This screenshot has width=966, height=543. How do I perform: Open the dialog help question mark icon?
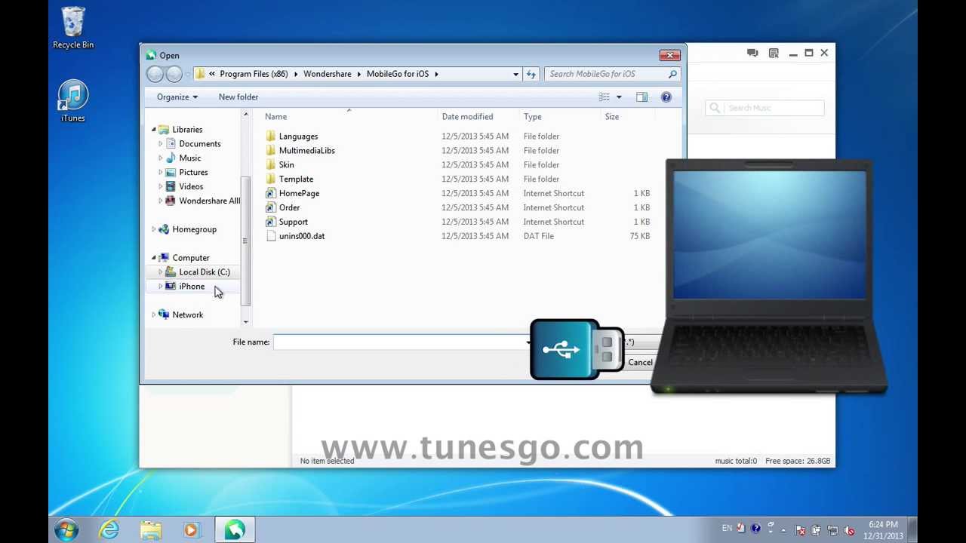tap(666, 97)
